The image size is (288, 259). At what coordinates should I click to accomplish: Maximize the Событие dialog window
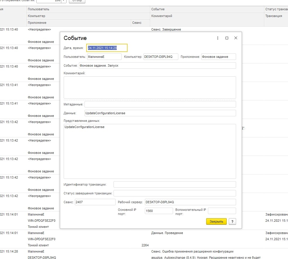click(227, 38)
